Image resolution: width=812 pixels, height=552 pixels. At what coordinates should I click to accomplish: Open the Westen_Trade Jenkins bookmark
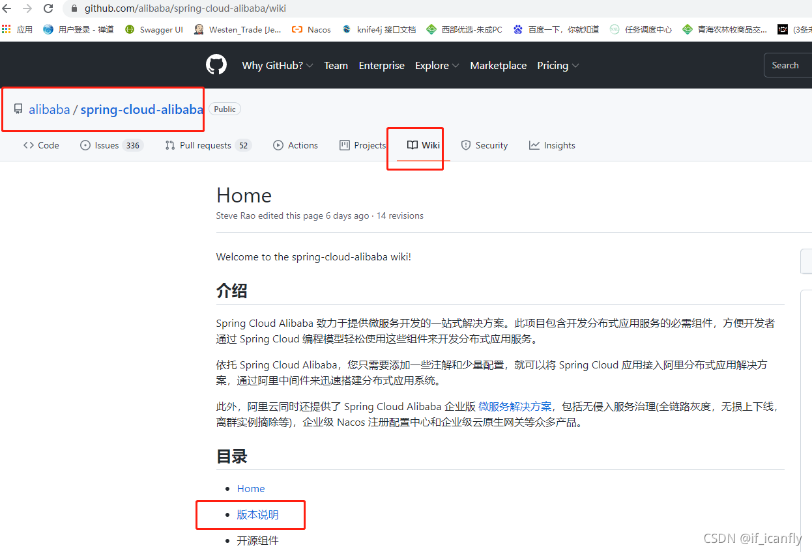point(238,29)
